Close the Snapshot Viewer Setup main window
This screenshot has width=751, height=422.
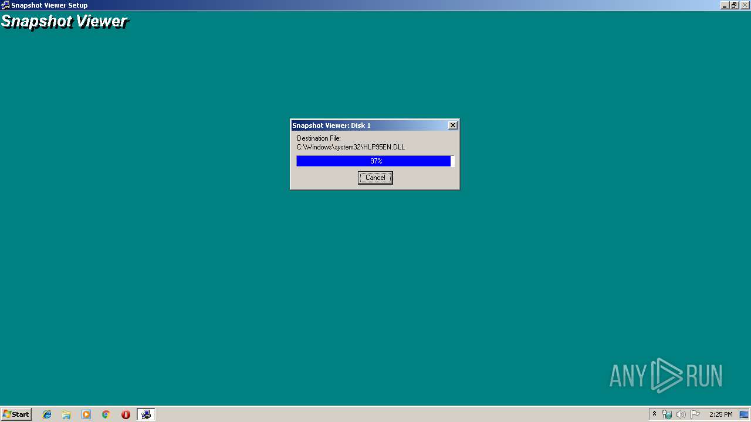[x=744, y=5]
